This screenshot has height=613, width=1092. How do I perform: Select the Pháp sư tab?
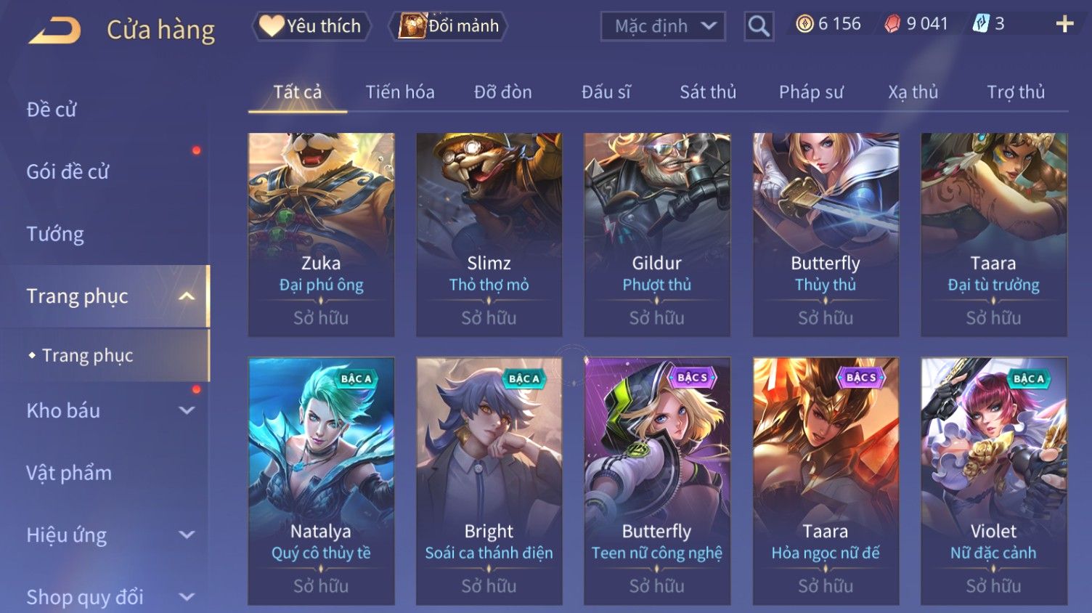click(x=811, y=92)
